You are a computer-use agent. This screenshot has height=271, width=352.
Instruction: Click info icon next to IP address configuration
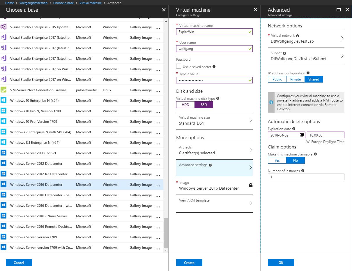pos(308,73)
